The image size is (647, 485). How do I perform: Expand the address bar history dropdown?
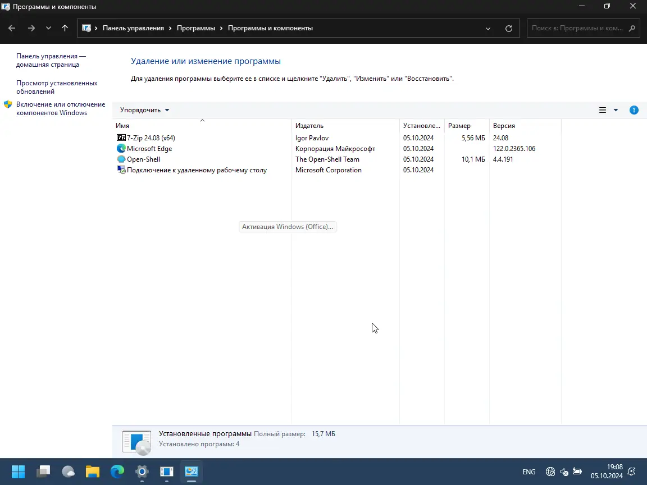coord(487,29)
